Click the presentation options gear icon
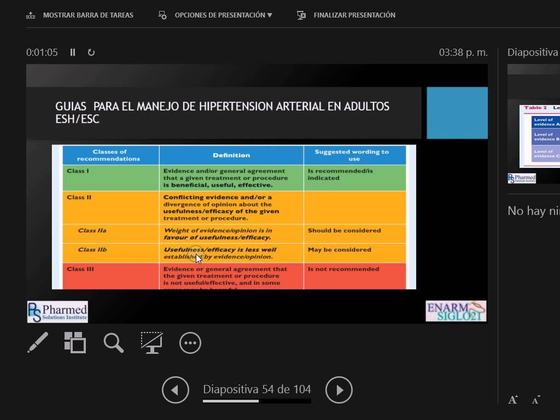This screenshot has height=420, width=560. 162,15
